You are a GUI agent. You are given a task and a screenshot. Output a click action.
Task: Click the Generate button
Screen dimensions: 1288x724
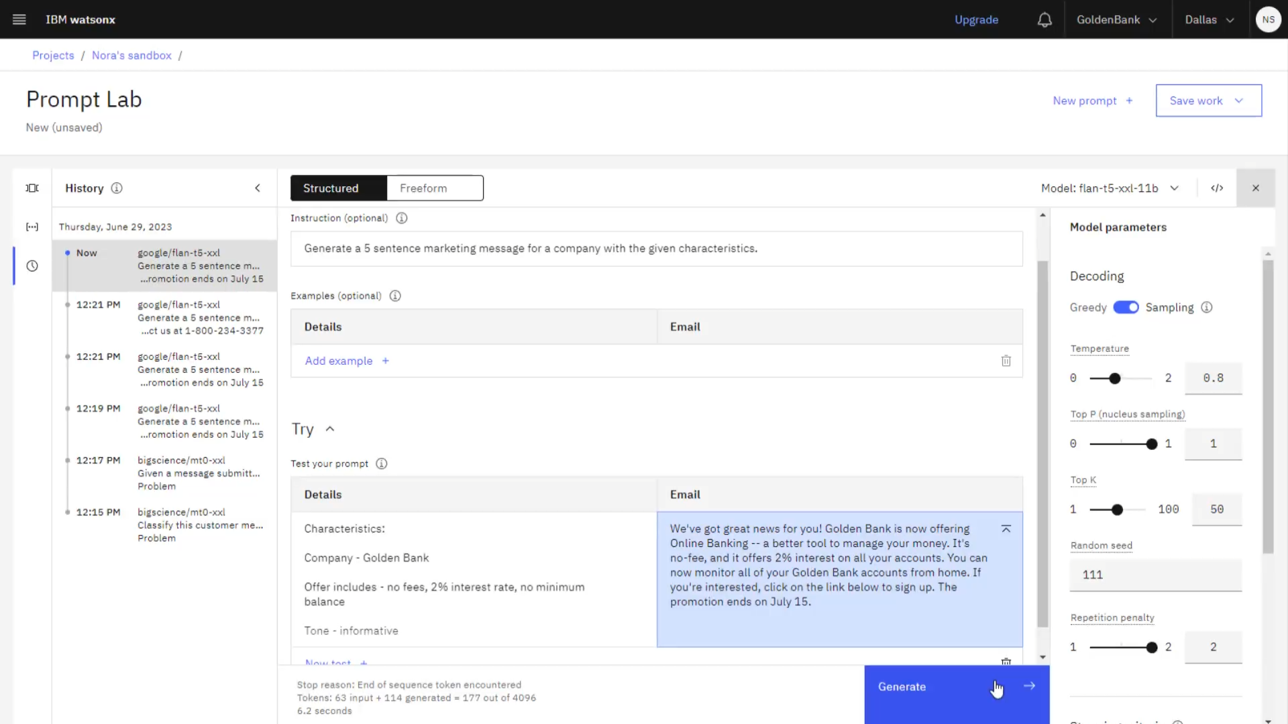(x=957, y=695)
